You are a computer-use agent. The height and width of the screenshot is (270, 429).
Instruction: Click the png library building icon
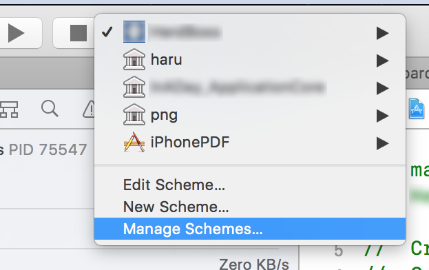134,114
